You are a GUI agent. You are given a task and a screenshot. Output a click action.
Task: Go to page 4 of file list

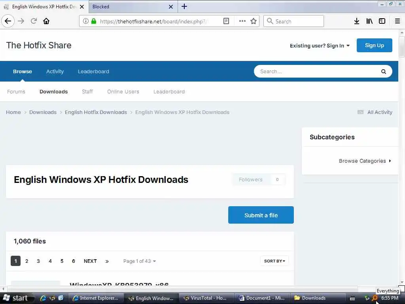pos(50,261)
